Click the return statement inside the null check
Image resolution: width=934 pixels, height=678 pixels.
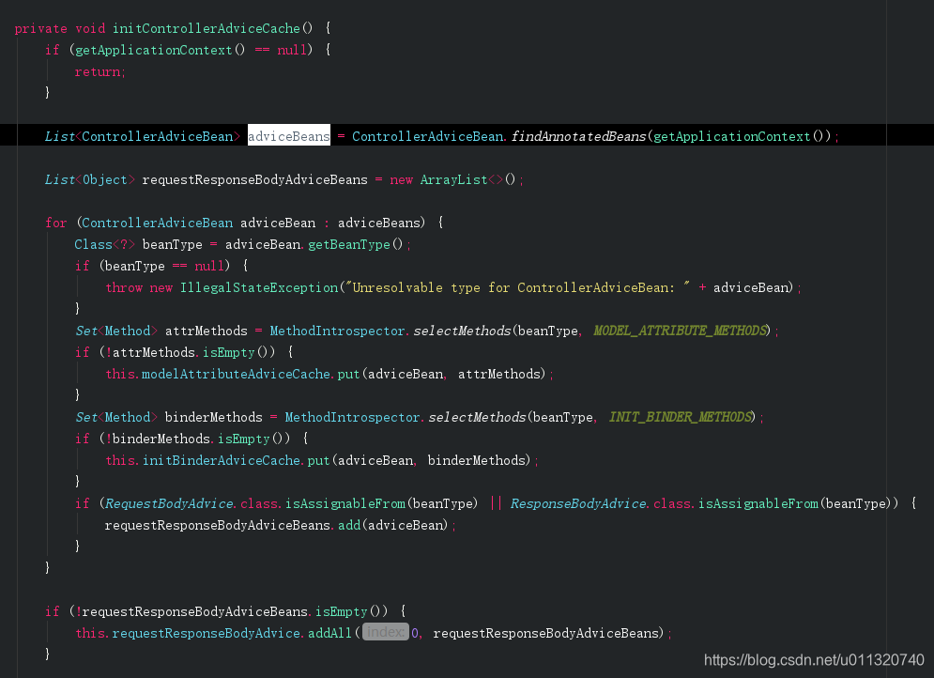pyautogui.click(x=97, y=70)
